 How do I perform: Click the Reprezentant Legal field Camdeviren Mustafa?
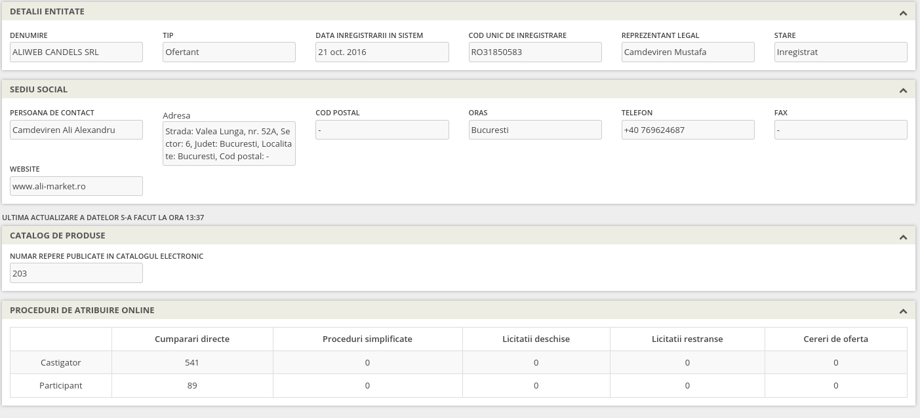[688, 52]
